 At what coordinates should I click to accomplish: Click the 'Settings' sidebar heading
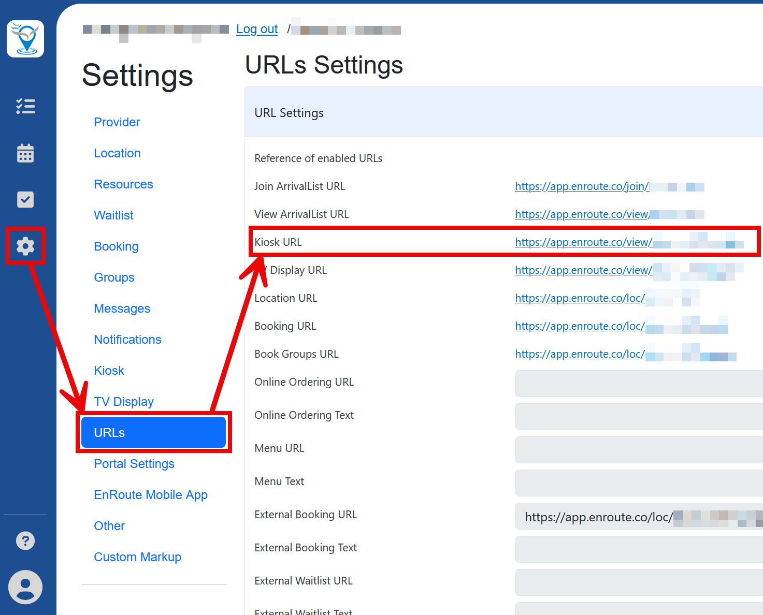coord(137,76)
